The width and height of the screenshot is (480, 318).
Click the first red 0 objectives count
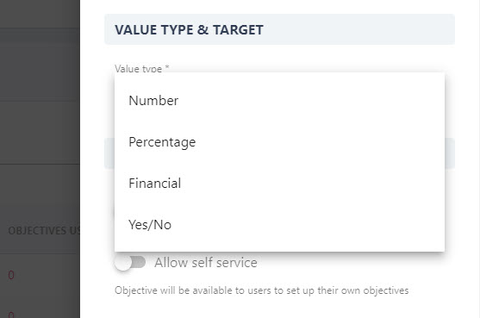click(x=11, y=275)
